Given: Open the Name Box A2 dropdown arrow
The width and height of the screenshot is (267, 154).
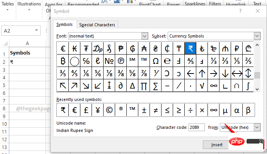Looking at the screenshot, I should tap(36, 30).
